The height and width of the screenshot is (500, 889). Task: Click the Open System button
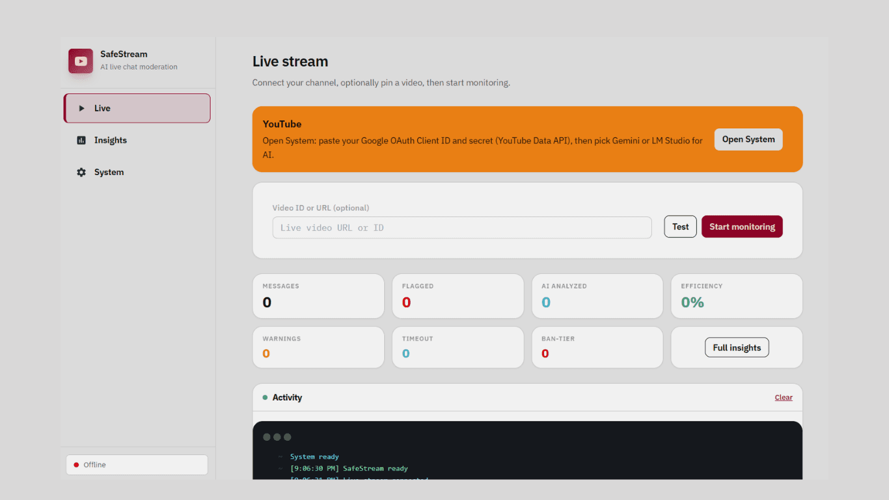click(748, 139)
